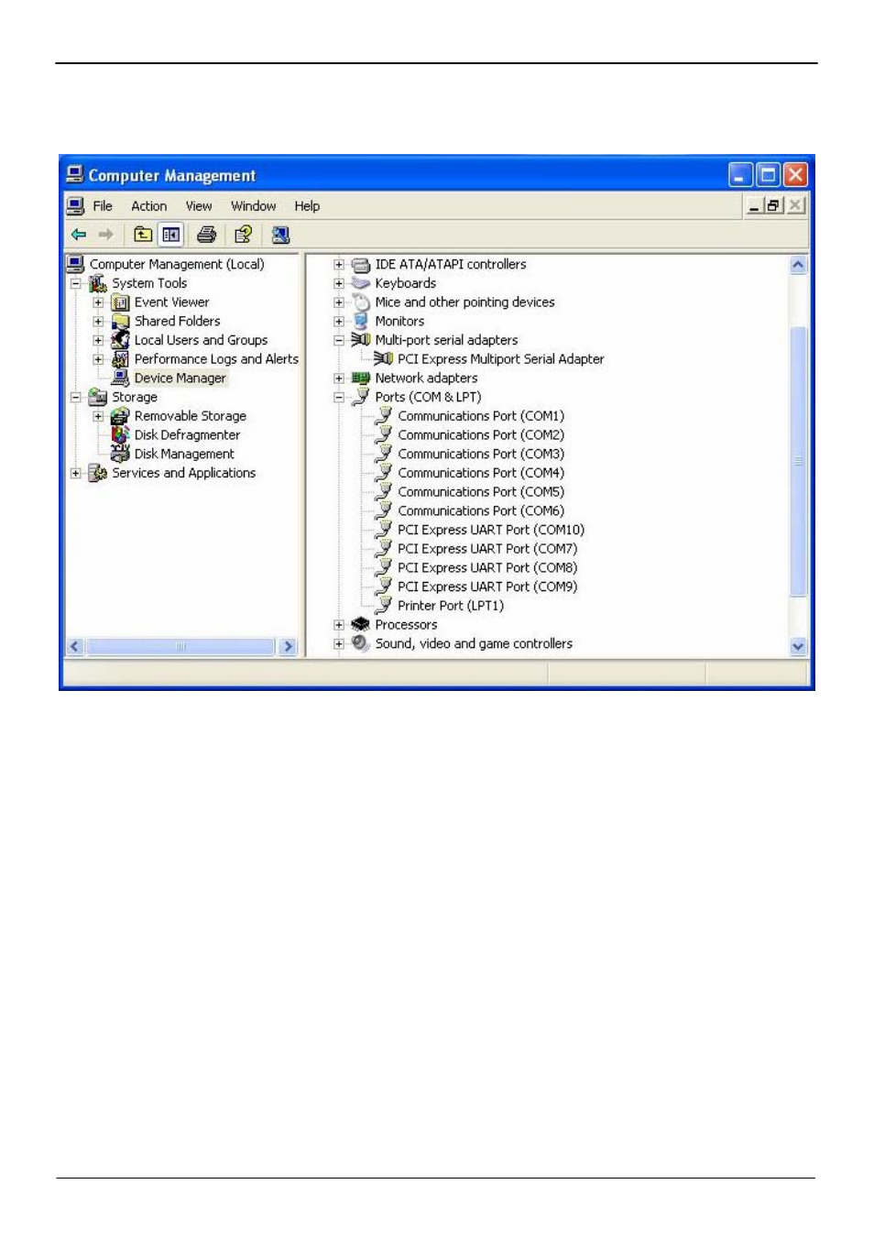Click the right pane scroll down arrow
Screen dimensions: 874x1239
tap(798, 646)
